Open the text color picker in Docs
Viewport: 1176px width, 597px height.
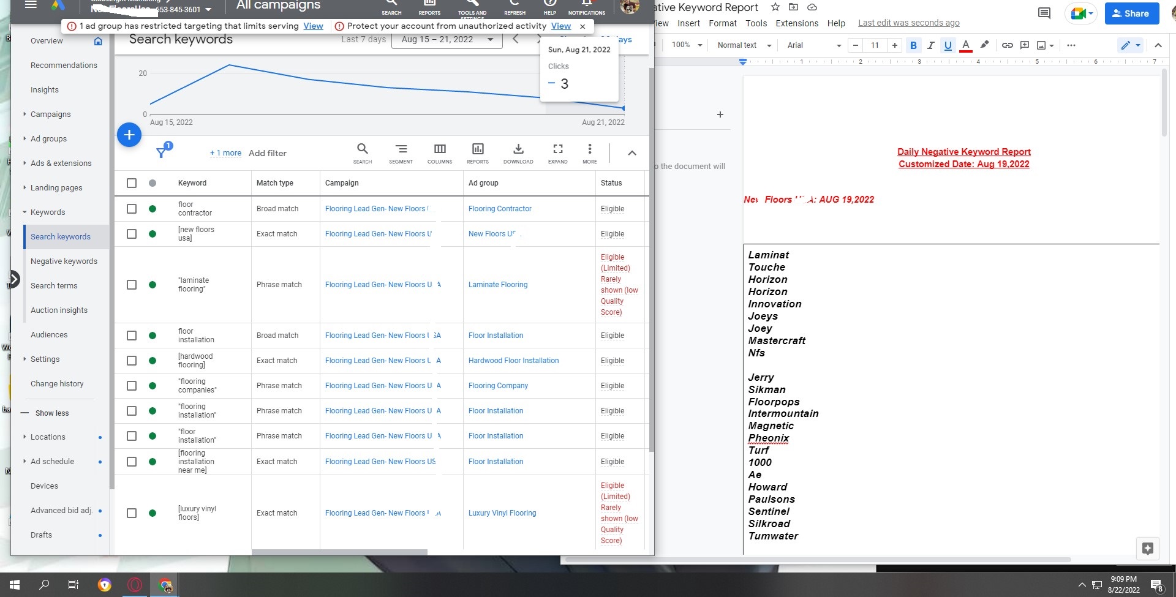tap(966, 45)
